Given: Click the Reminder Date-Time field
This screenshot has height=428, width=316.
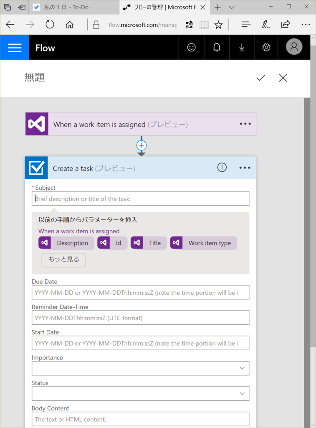Looking at the screenshot, I should [140, 318].
